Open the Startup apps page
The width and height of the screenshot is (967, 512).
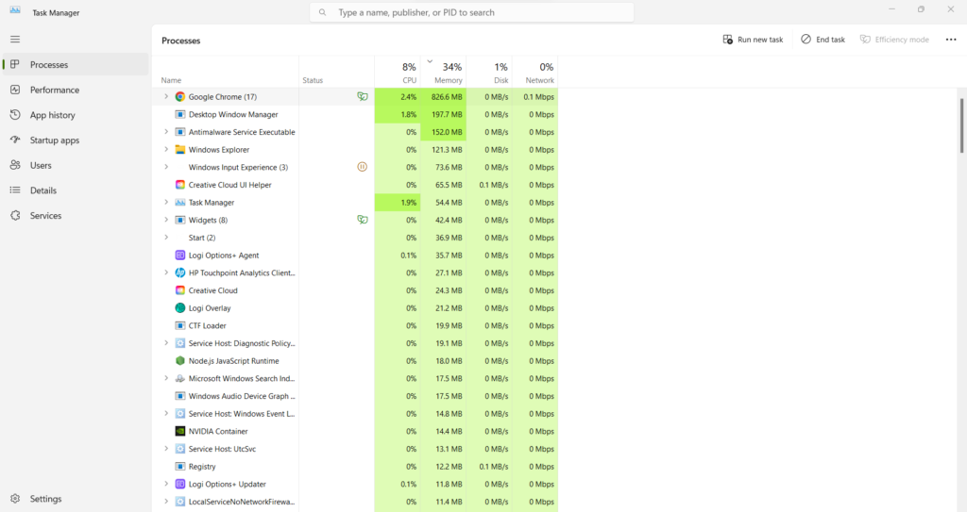tap(76, 140)
